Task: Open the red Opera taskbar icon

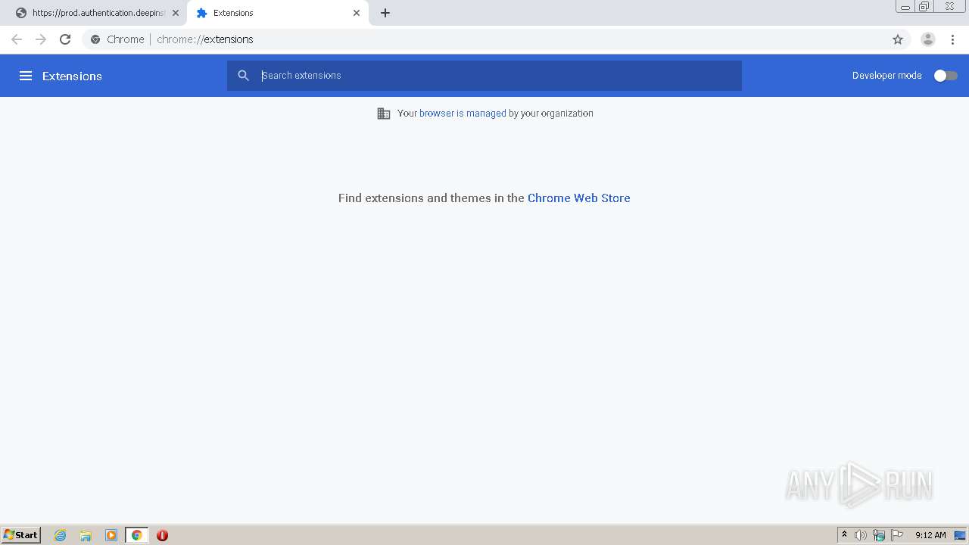Action: 162,535
